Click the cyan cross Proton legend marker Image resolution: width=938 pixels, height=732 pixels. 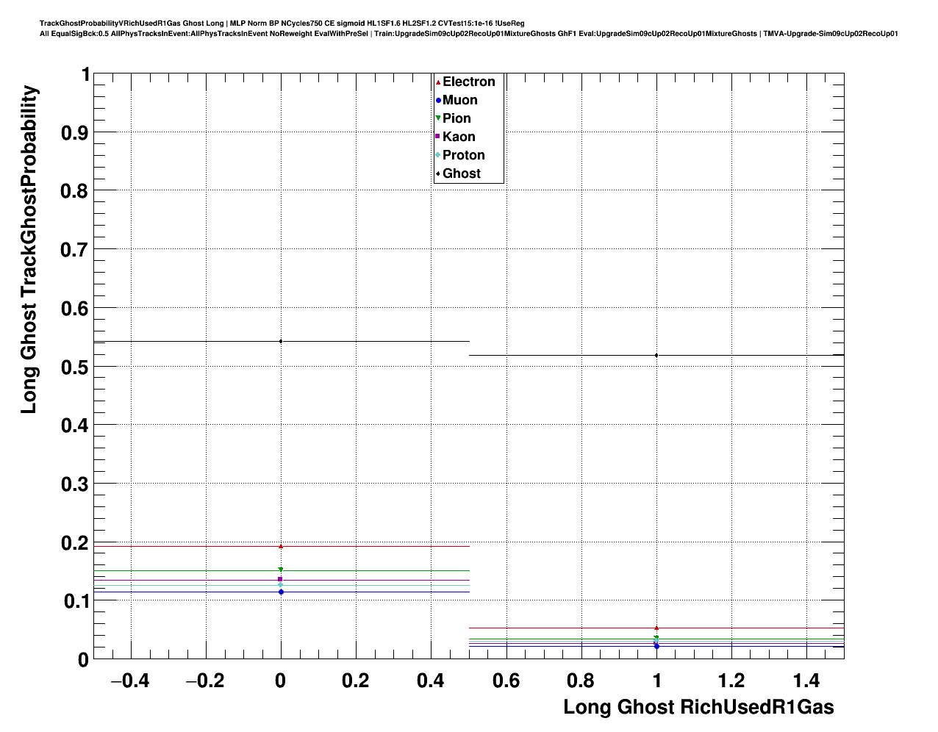437,155
